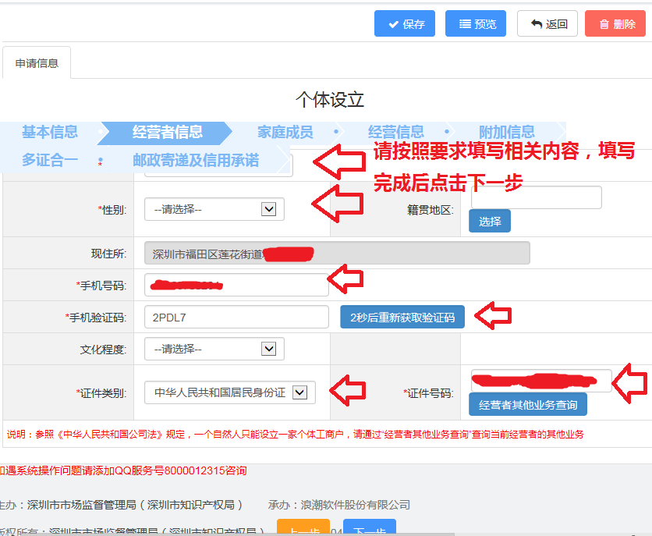Click 经营者其他业务查询 button

pos(527,405)
